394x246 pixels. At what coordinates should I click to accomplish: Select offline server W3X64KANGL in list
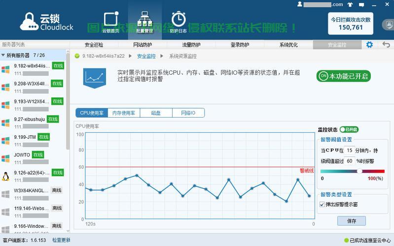(33, 194)
